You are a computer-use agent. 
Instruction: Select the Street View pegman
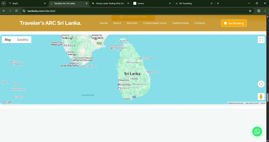261,96
